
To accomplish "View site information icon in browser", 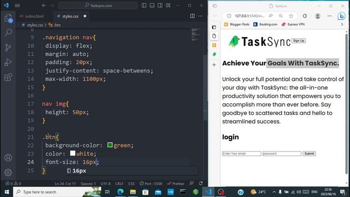I will point(229,16).
